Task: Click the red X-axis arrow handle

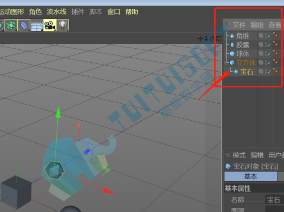Action: pyautogui.click(x=108, y=191)
